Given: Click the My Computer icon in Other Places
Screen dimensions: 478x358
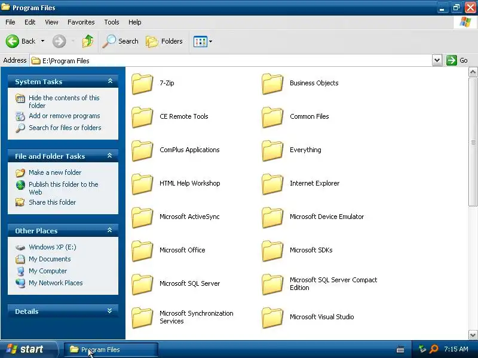Looking at the screenshot, I should [x=20, y=271].
